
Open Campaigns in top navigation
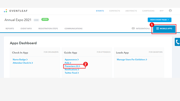tap(148, 11)
